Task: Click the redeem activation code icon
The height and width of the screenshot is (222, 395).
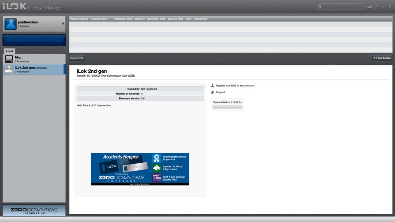Action: pos(369,7)
